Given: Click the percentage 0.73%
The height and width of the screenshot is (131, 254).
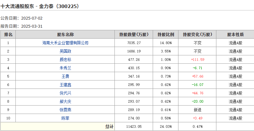Looking at the screenshot, I should coord(166,76).
